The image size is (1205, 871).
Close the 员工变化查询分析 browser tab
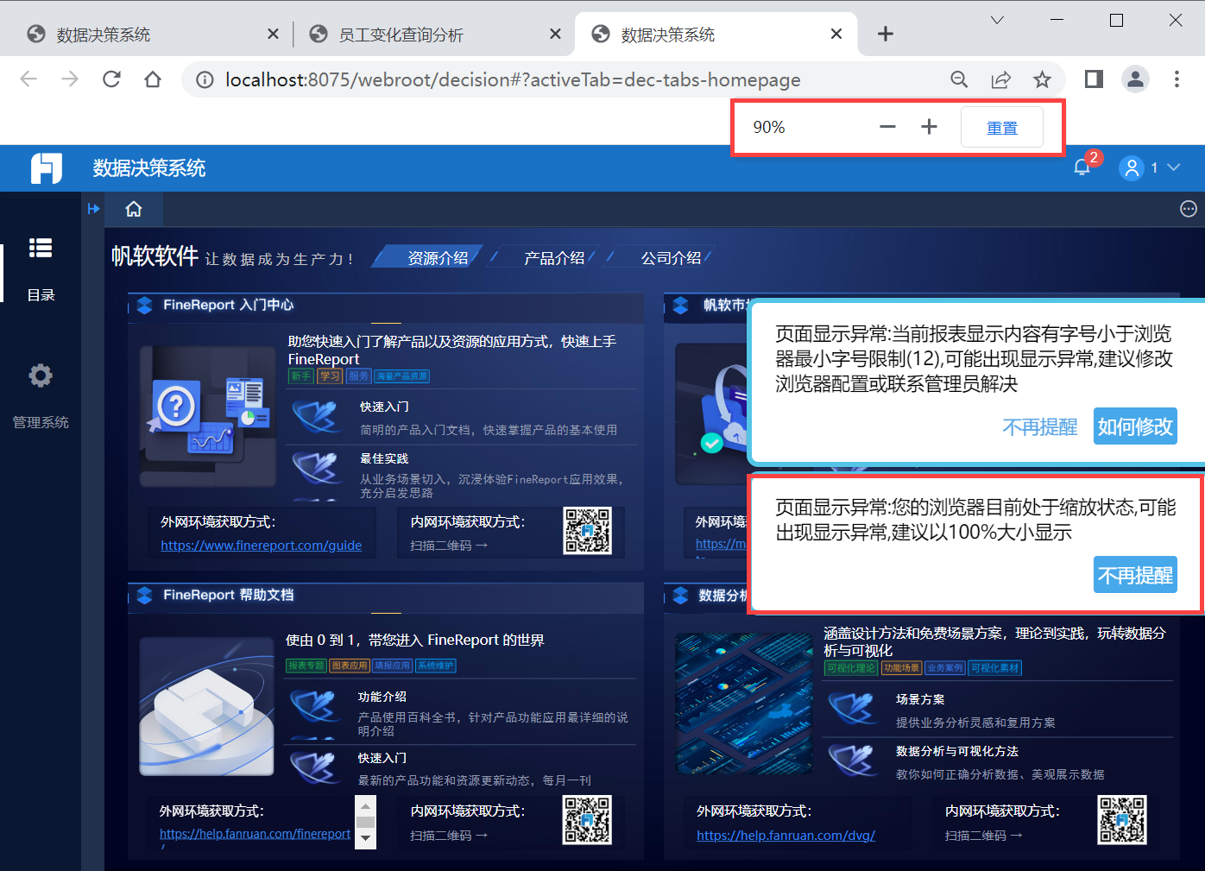tap(555, 34)
